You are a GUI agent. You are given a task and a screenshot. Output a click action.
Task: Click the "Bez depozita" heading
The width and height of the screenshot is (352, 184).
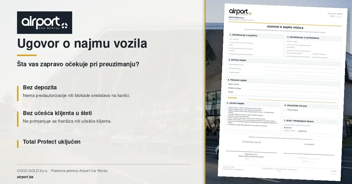coord(40,88)
